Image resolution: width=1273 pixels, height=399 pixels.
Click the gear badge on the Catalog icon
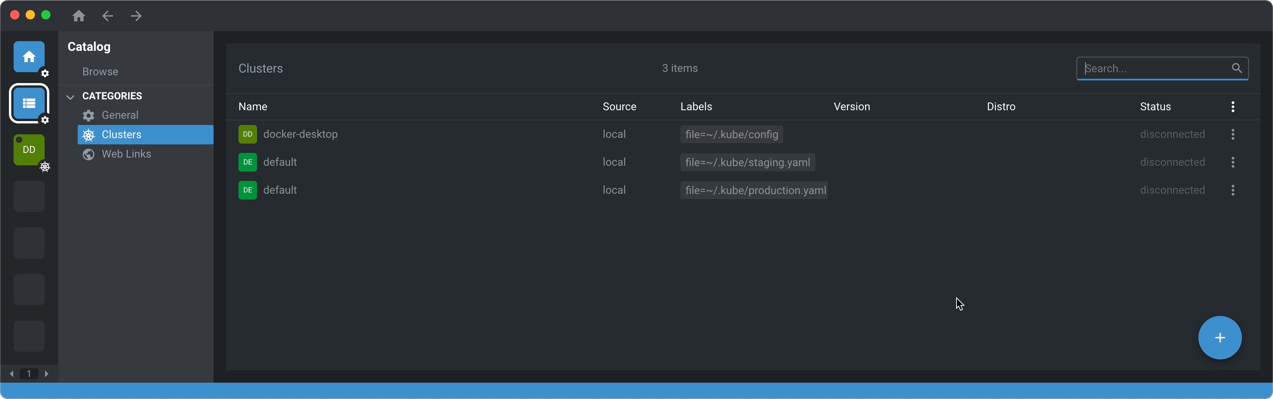[45, 120]
